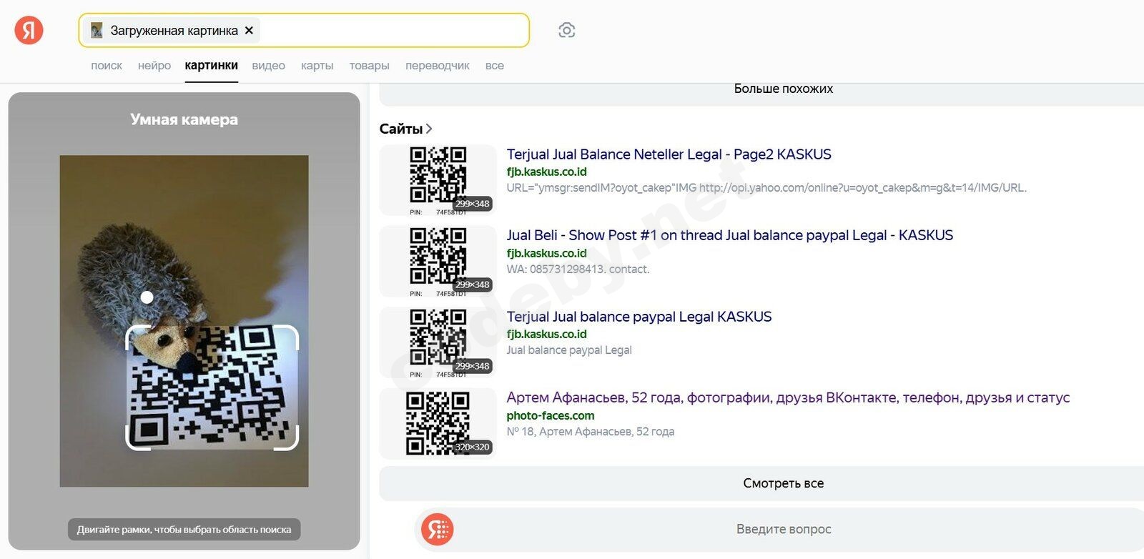Click the Умная камера title
This screenshot has height=559, width=1144.
coord(184,119)
